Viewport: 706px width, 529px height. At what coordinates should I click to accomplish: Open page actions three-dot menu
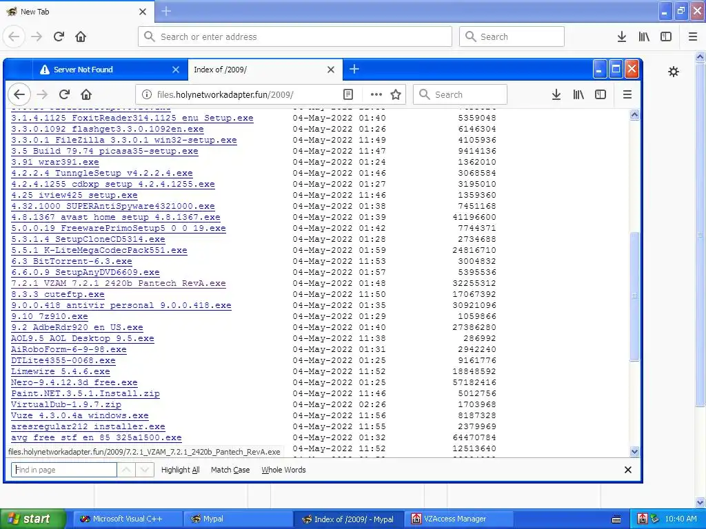click(x=376, y=94)
